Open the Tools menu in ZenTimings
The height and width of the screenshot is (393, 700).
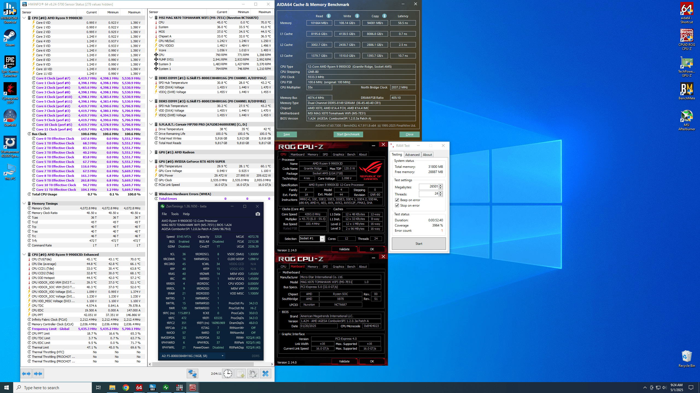(174, 214)
